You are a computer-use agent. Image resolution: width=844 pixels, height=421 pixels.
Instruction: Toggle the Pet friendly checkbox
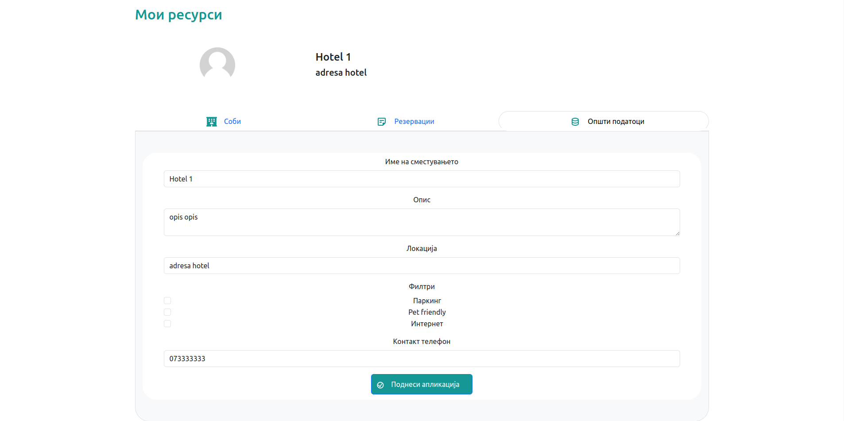pos(167,312)
